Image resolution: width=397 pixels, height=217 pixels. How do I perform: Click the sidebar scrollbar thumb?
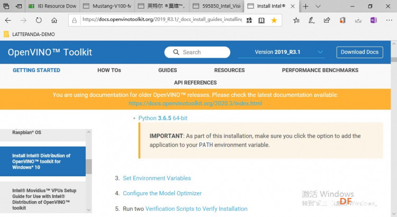tap(88, 167)
